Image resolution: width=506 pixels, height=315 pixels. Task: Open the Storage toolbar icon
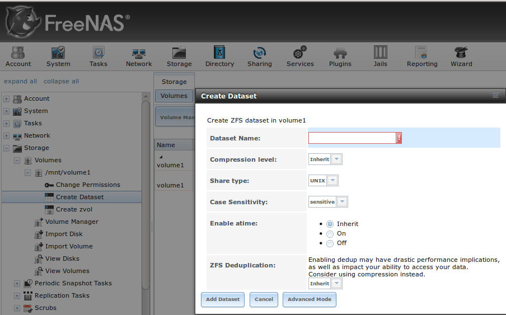[179, 53]
